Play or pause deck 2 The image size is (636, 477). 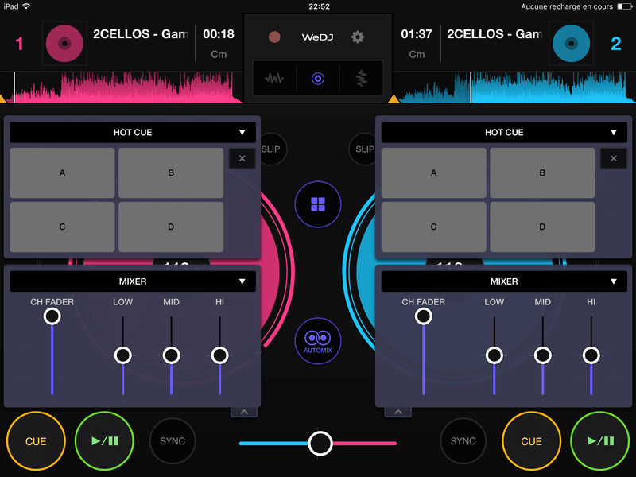pyautogui.click(x=600, y=441)
